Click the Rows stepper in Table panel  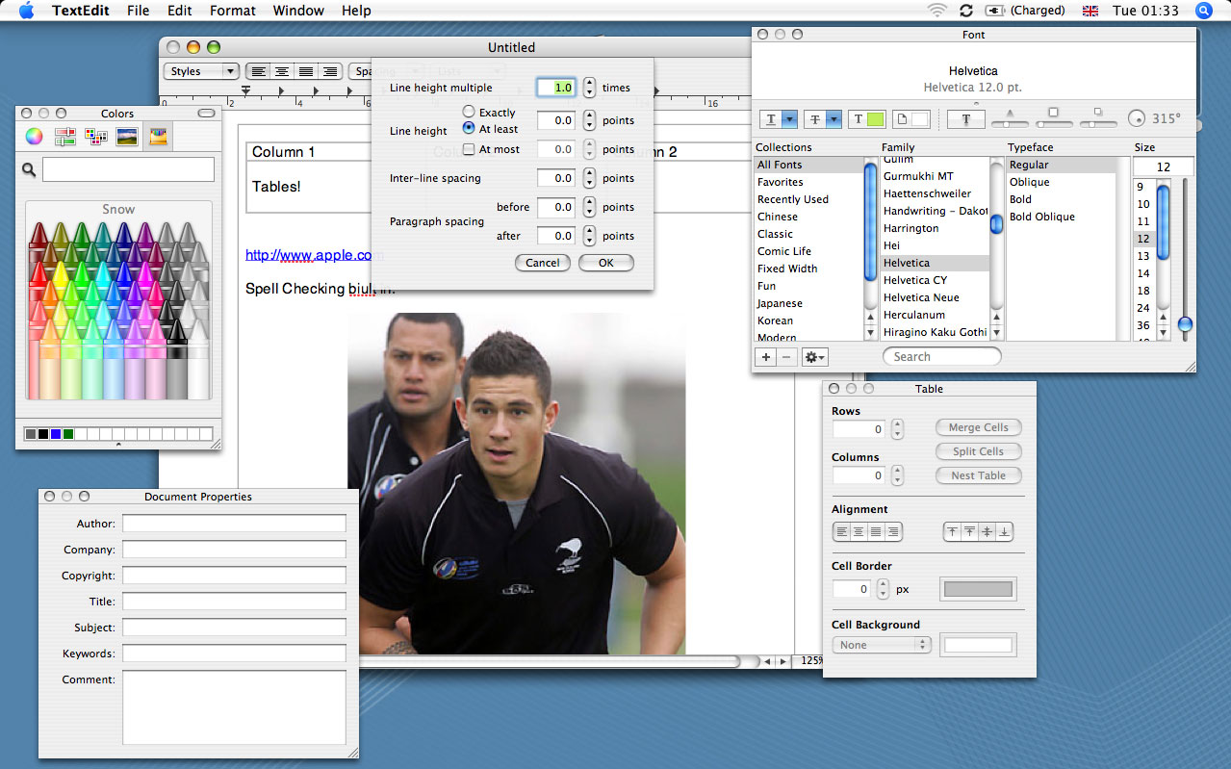tap(897, 429)
